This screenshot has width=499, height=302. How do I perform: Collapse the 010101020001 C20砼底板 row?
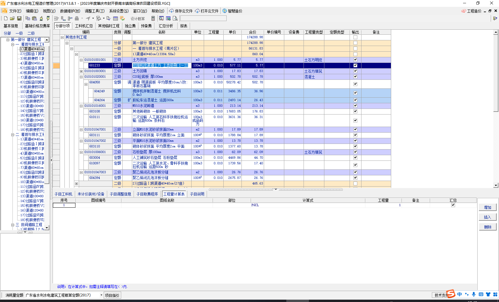click(x=81, y=77)
